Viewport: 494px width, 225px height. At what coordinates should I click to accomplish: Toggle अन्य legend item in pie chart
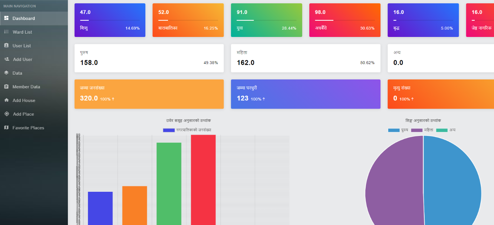(446, 130)
